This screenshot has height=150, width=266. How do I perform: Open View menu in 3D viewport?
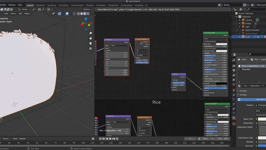pos(6,14)
